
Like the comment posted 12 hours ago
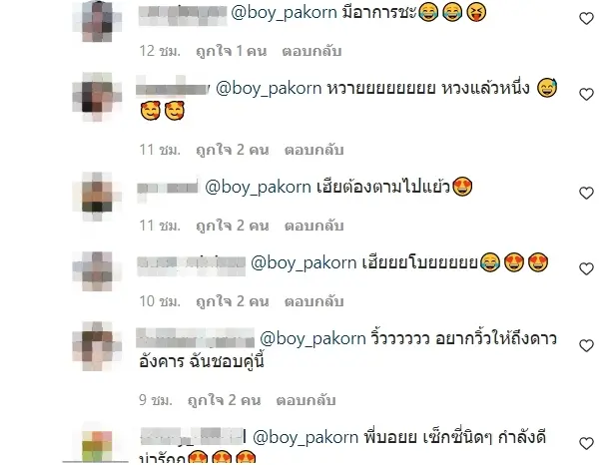click(x=586, y=18)
